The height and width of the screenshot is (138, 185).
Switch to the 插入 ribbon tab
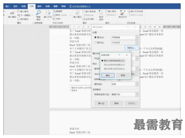point(7,6)
